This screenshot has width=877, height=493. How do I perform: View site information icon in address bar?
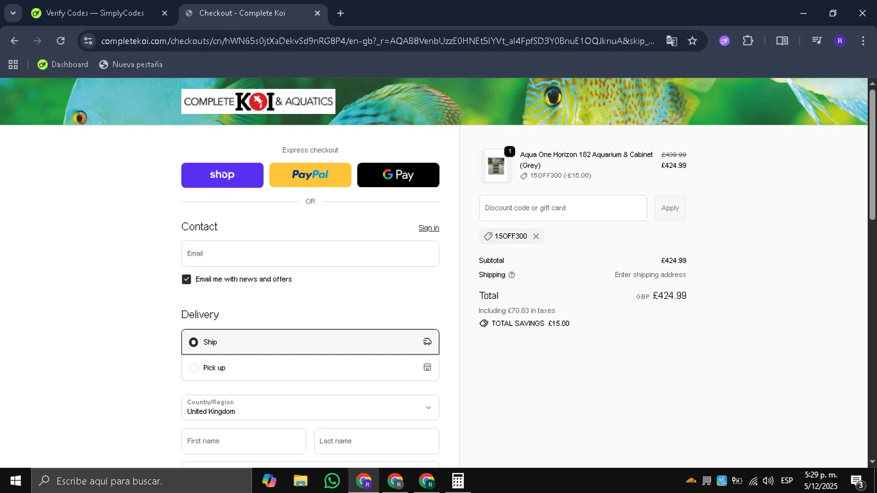click(x=88, y=41)
